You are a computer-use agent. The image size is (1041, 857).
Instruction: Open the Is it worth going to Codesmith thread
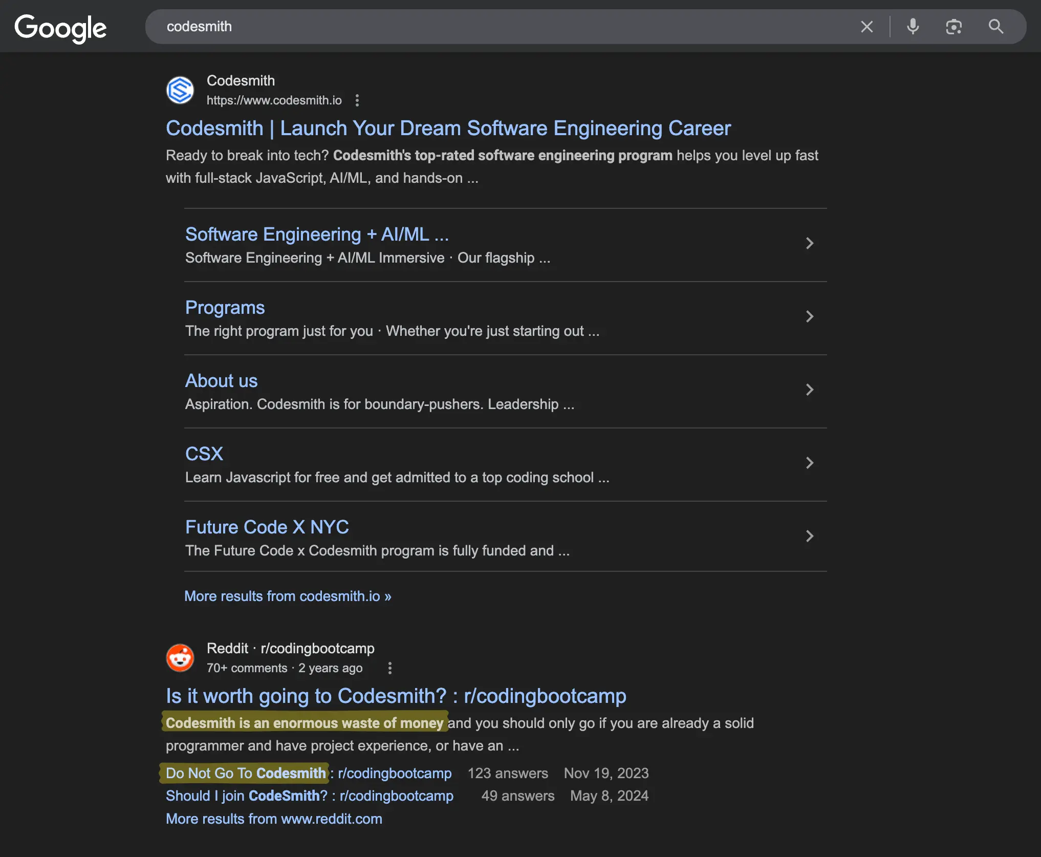click(x=395, y=695)
